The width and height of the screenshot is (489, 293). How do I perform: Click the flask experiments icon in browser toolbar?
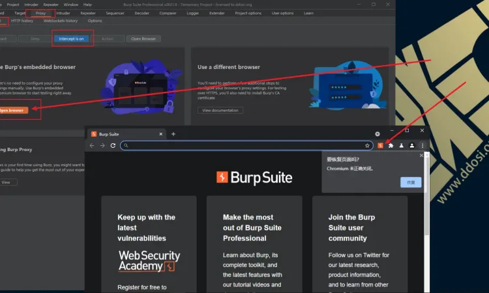click(402, 145)
